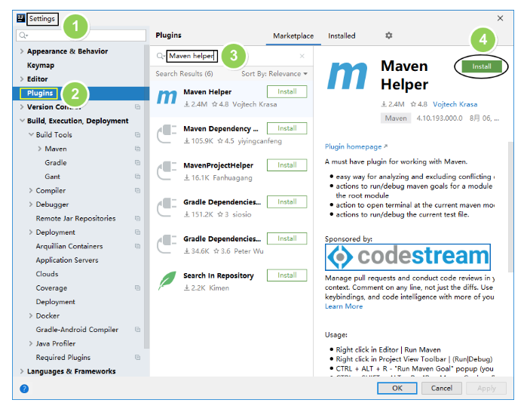The width and height of the screenshot is (527, 409).
Task: Collapse the Build Tools tree node
Action: click(31, 135)
